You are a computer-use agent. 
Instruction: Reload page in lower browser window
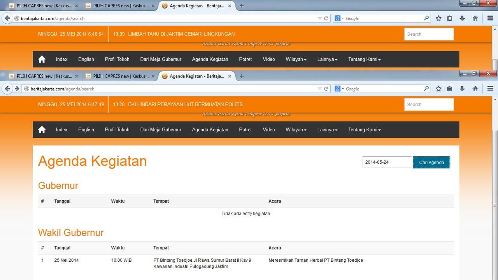coord(326,89)
